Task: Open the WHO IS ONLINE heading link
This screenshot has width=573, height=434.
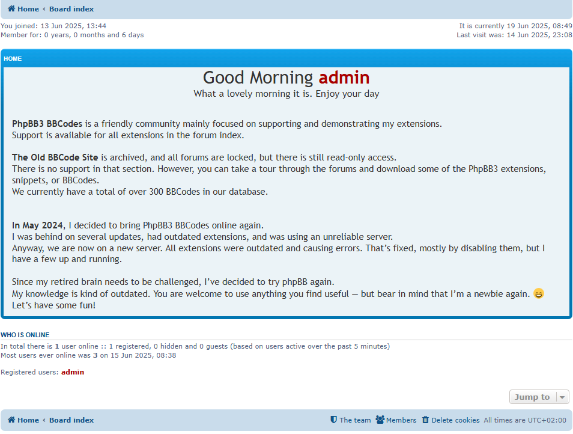Action: pos(25,335)
